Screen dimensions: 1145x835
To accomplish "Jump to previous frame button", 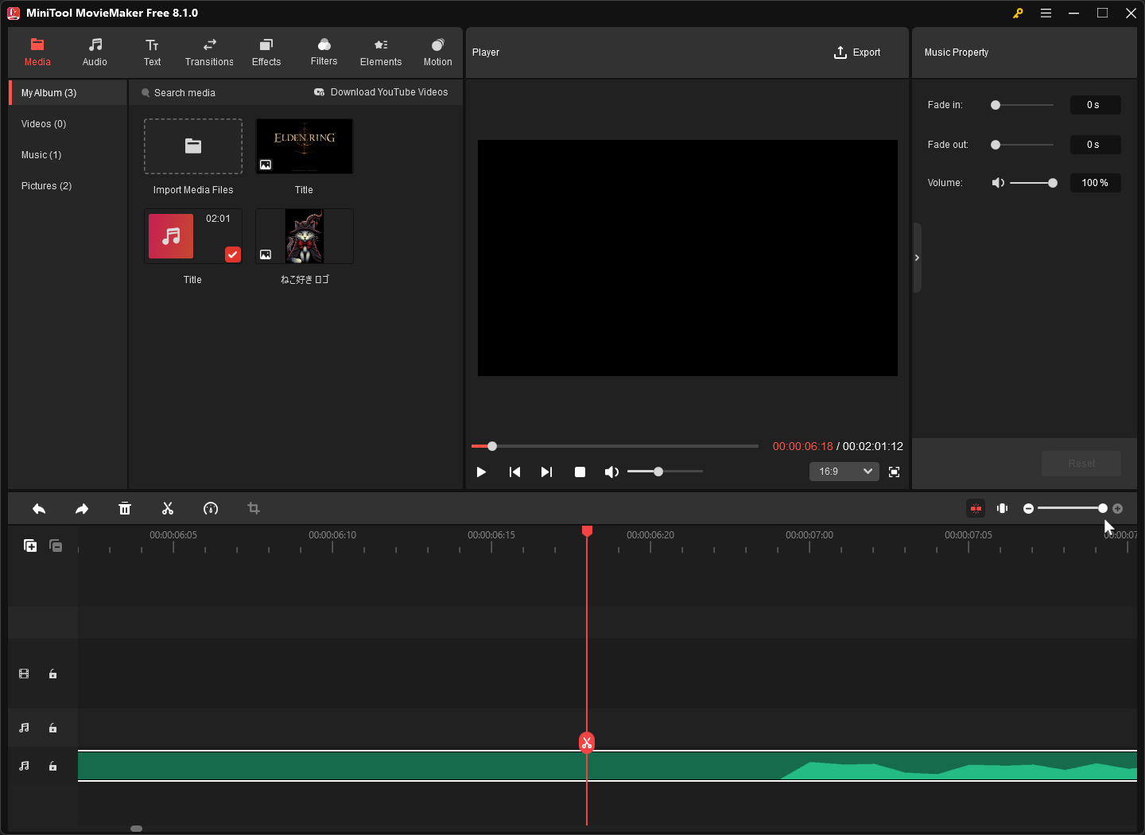I will (x=514, y=472).
